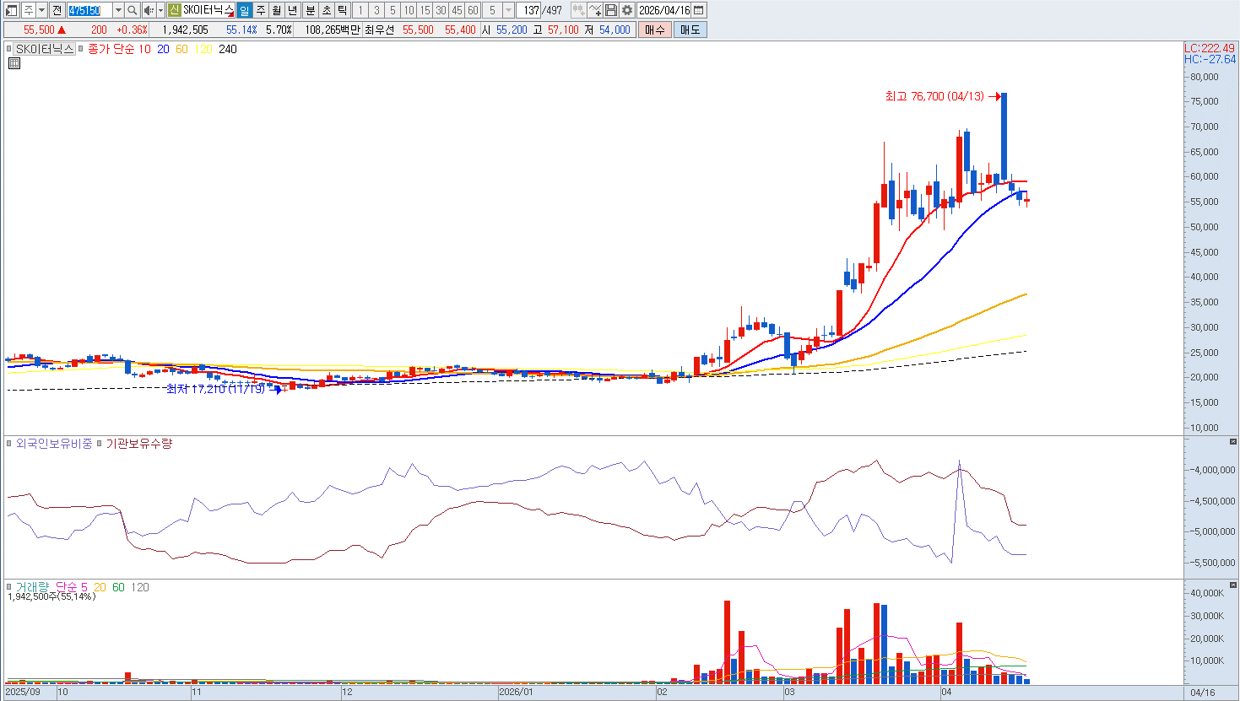Switch chart to 분 minute period

click(x=310, y=10)
